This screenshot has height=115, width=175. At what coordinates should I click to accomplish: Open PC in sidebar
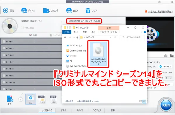tap(69, 61)
